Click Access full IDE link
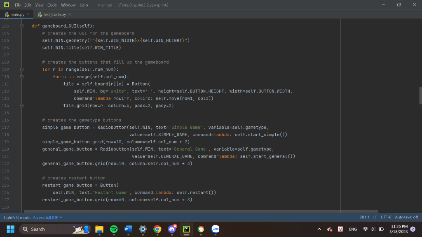Image resolution: width=422 pixels, height=237 pixels. pos(45,217)
